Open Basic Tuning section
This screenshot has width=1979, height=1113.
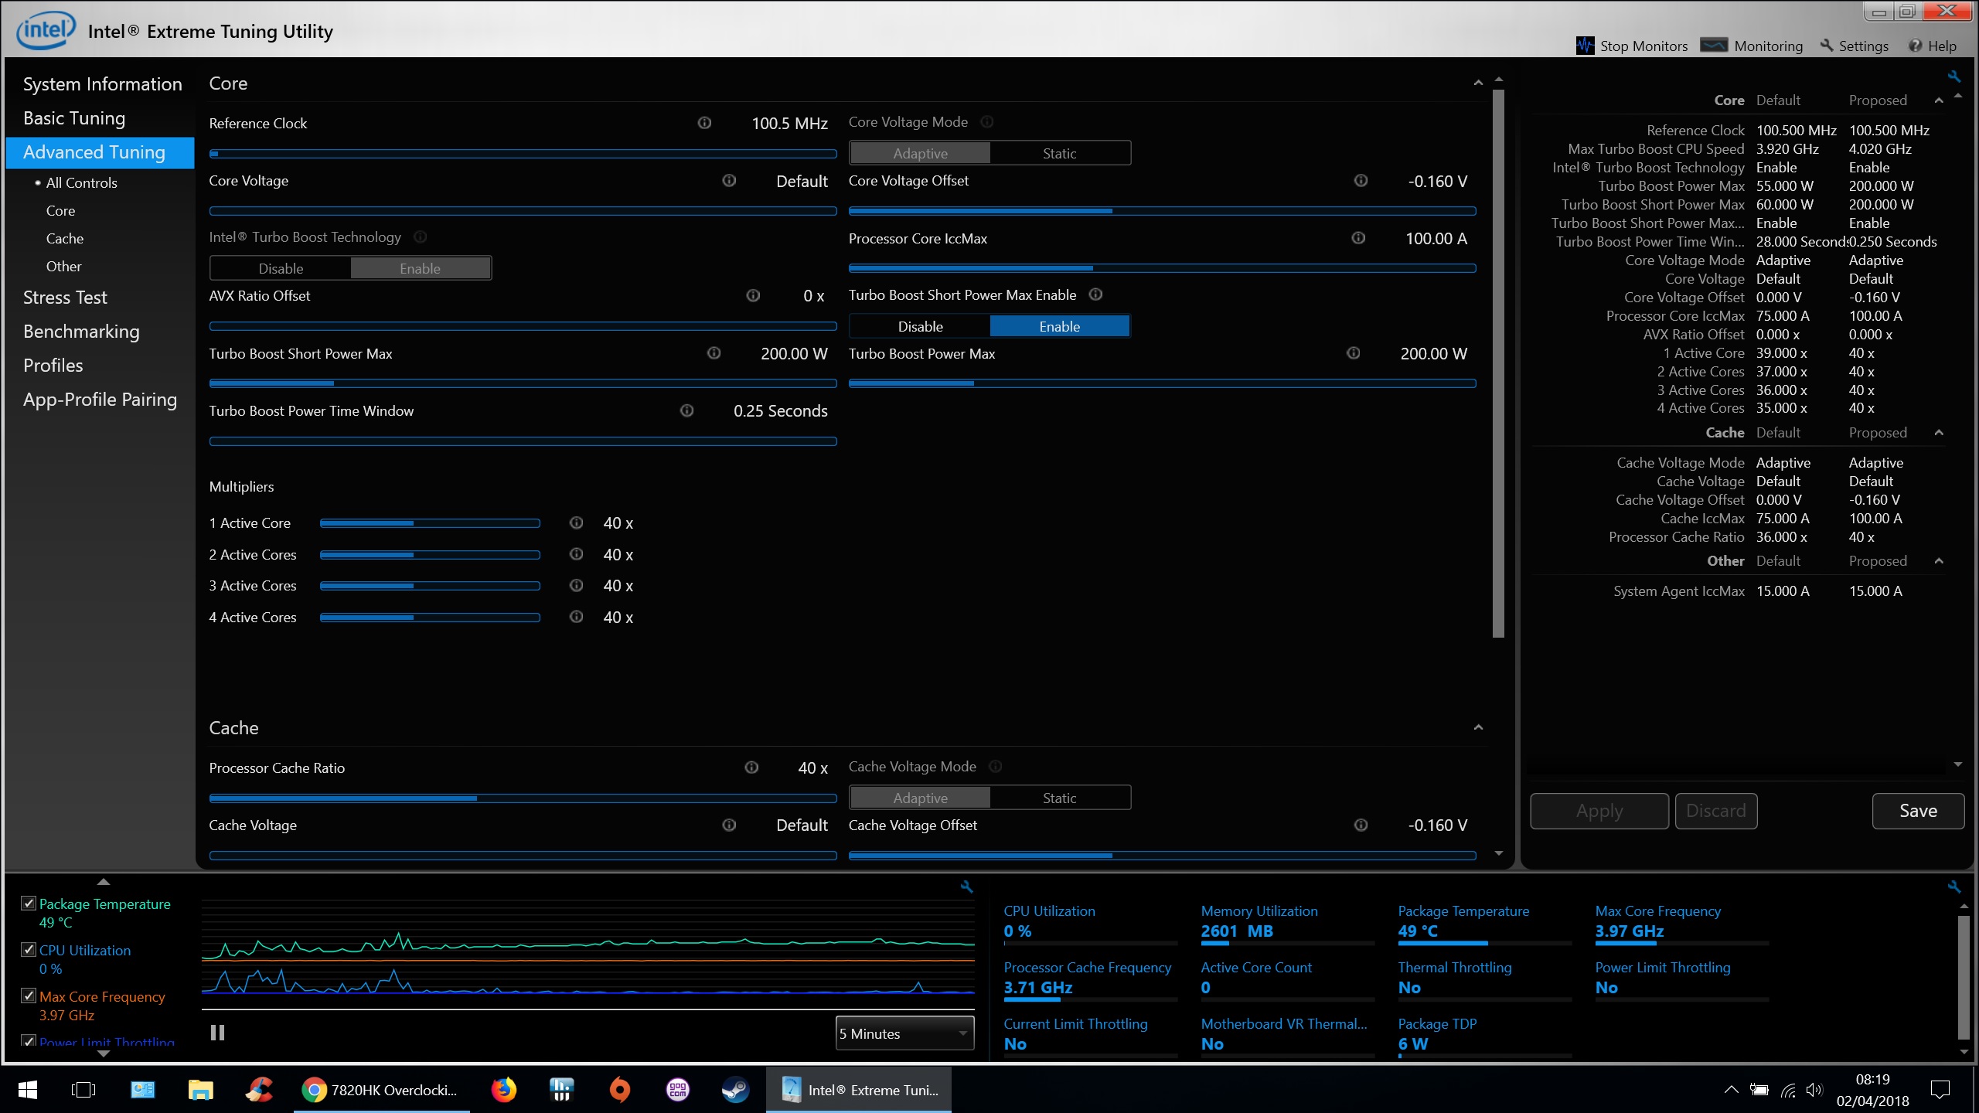(74, 118)
